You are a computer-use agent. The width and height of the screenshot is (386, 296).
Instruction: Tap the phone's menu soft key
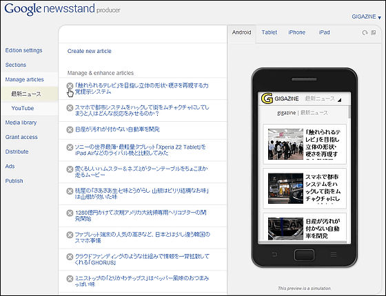pos(334,254)
